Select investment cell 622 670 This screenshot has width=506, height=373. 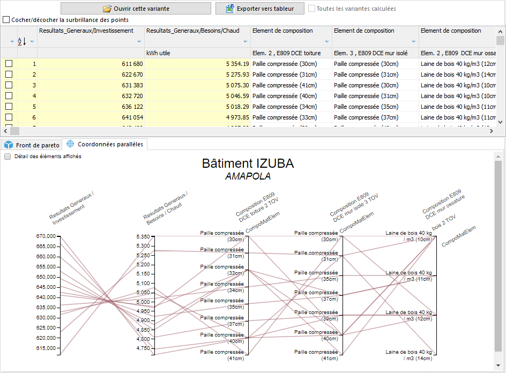pos(91,74)
